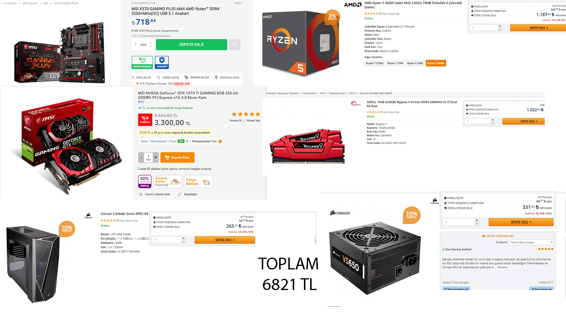Open the ÖZELLİKLER tab under the motherboard
This screenshot has height=318, width=566.
141,77
